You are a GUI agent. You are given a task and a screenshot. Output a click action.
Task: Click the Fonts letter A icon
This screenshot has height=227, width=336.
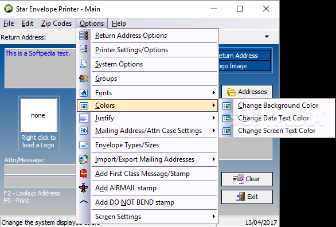click(84, 93)
